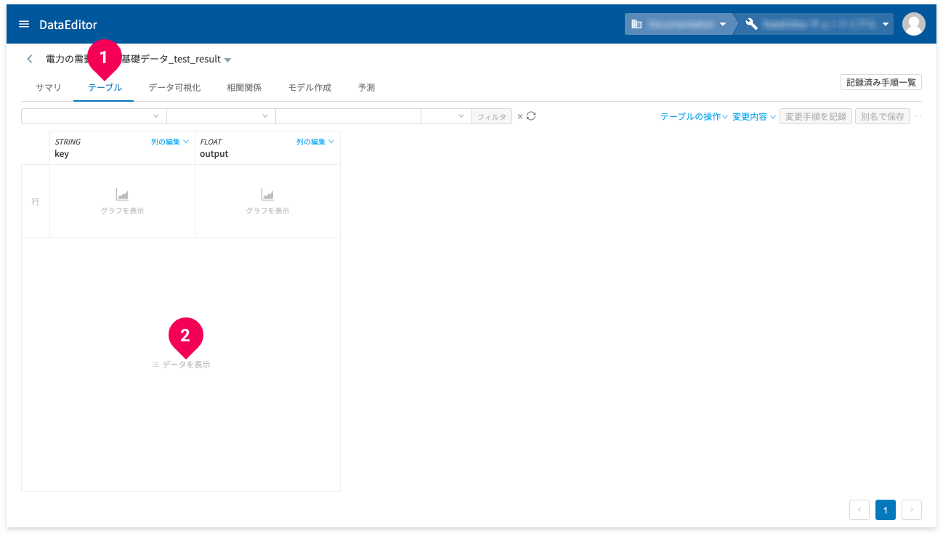Click the key column header name

pos(62,154)
